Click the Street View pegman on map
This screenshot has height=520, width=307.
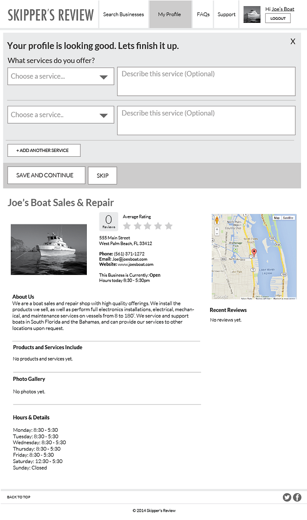[x=217, y=220]
